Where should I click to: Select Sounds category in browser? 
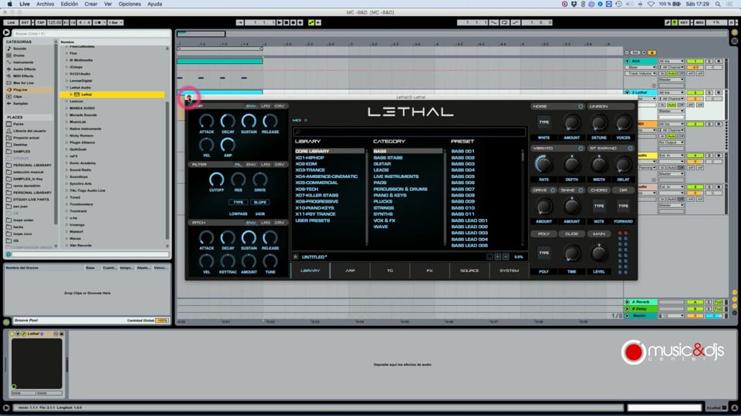(19, 49)
